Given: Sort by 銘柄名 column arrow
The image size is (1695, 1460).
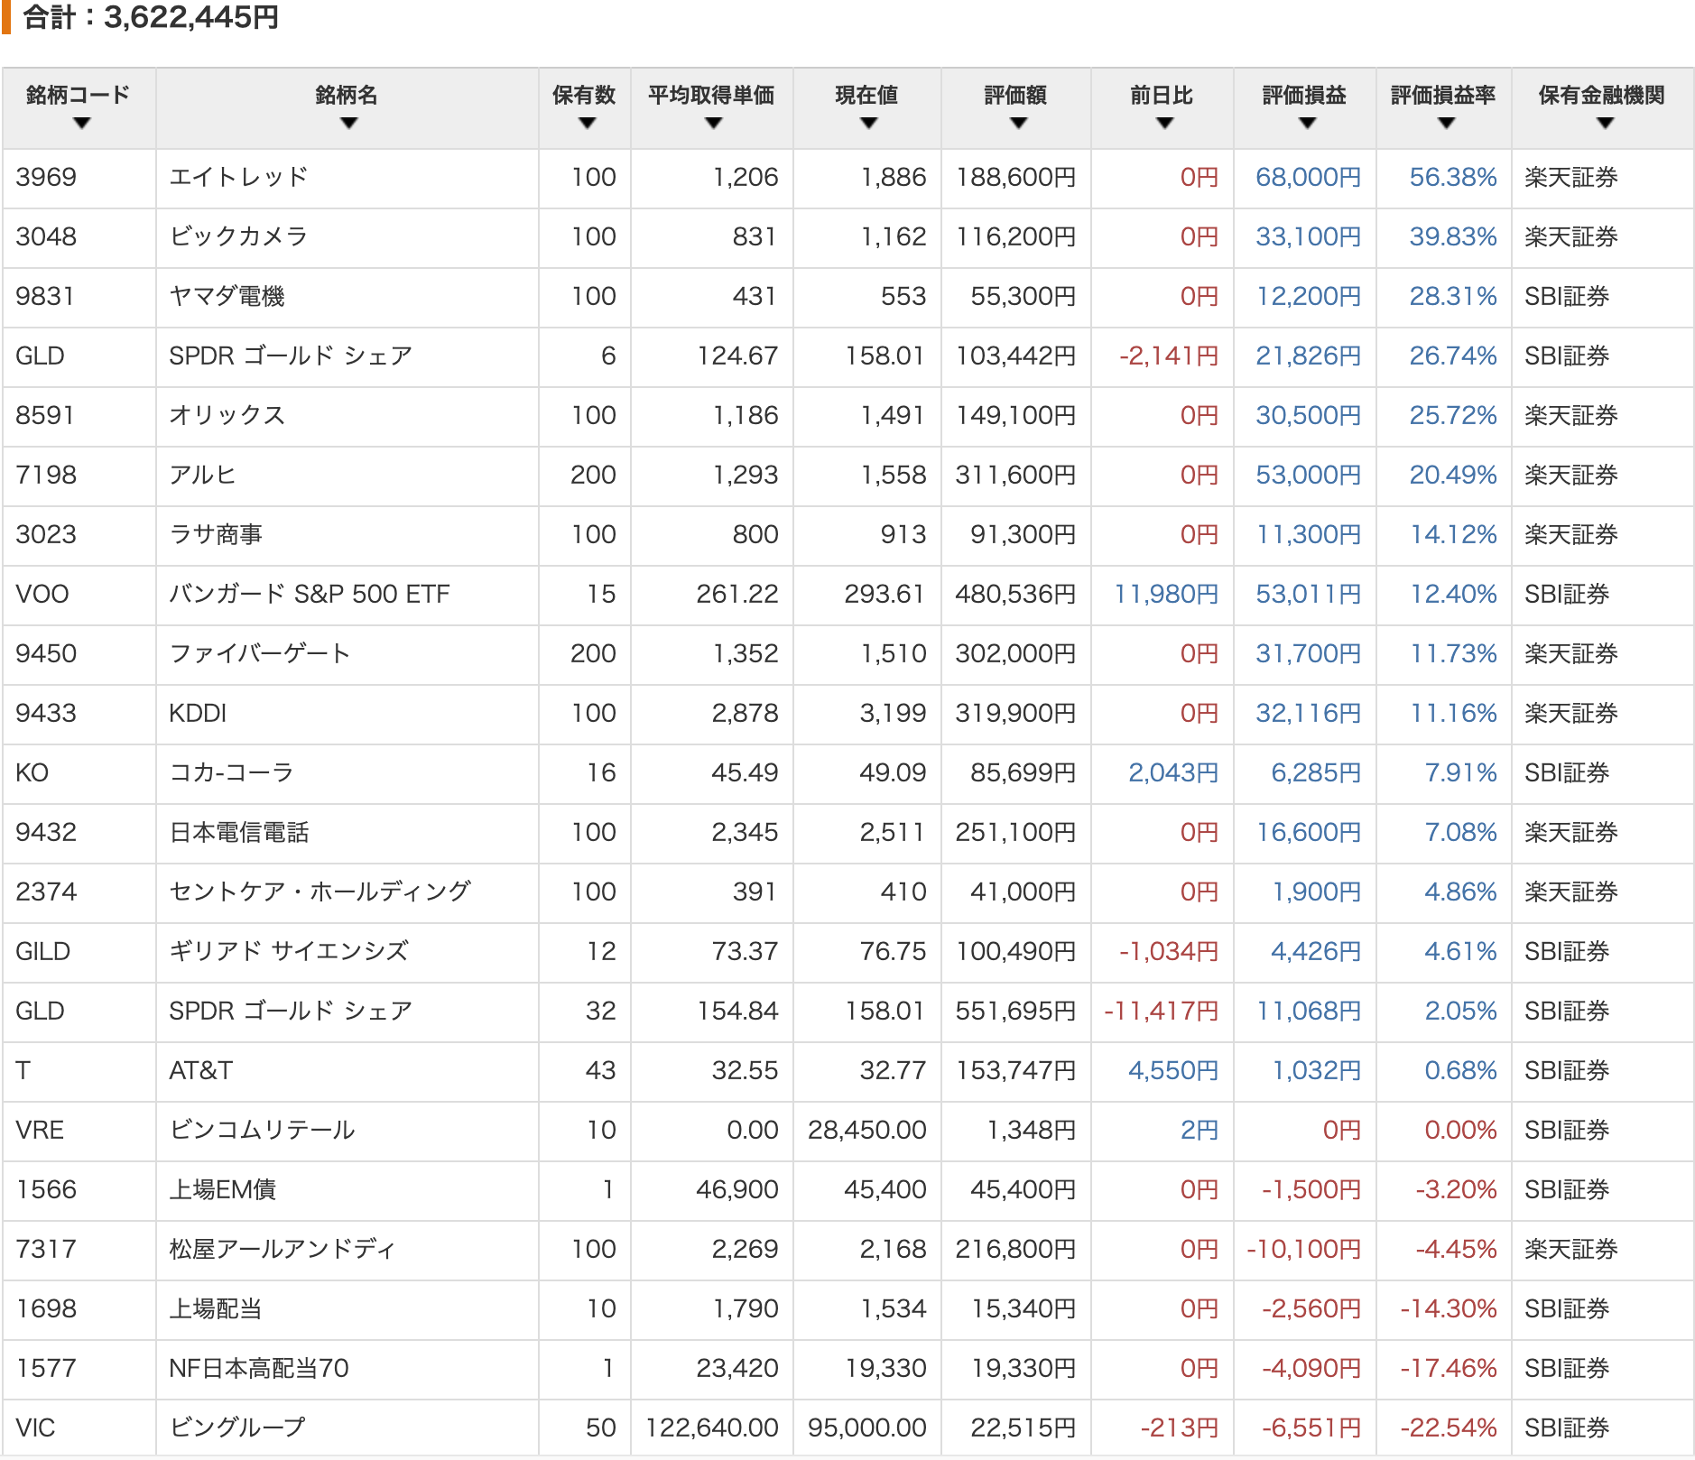Looking at the screenshot, I should tap(349, 124).
